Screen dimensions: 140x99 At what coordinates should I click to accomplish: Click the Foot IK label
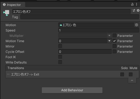11,57
